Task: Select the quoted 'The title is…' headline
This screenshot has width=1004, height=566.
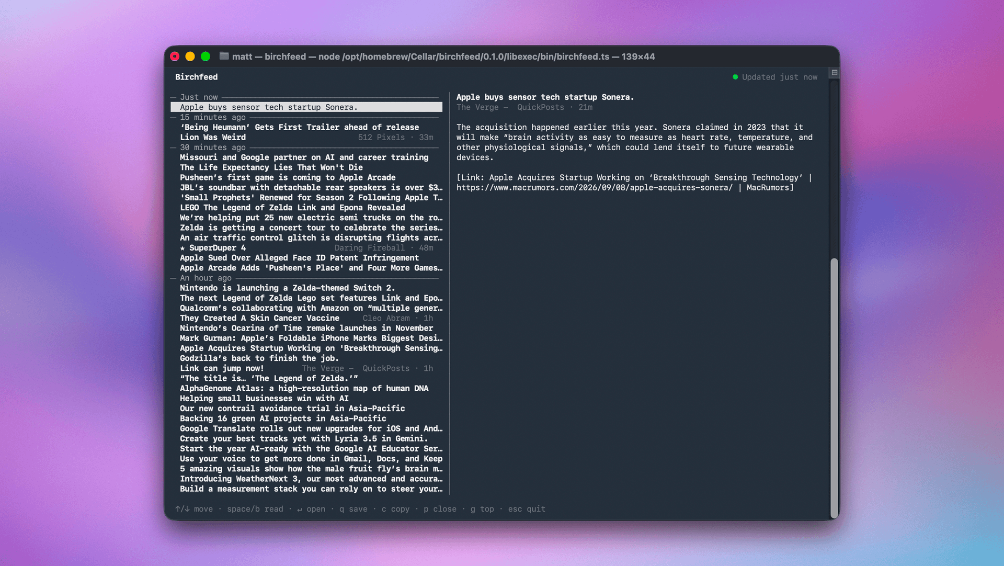Action: [x=269, y=378]
